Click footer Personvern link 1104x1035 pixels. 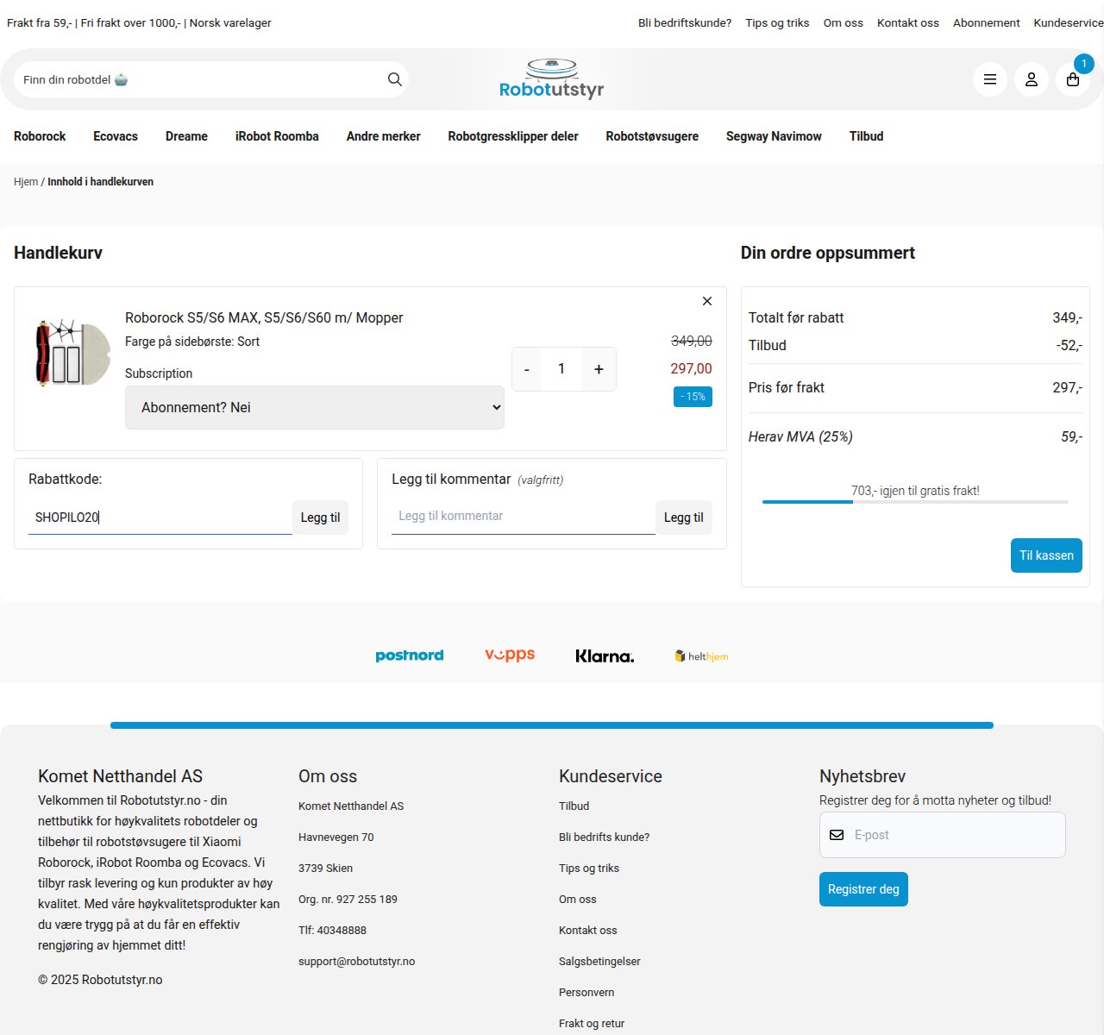pyautogui.click(x=586, y=993)
